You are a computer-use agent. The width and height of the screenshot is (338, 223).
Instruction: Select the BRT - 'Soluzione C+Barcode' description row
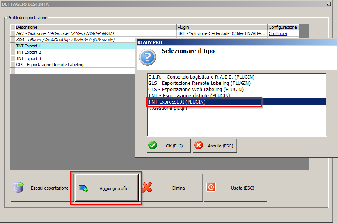click(96, 33)
